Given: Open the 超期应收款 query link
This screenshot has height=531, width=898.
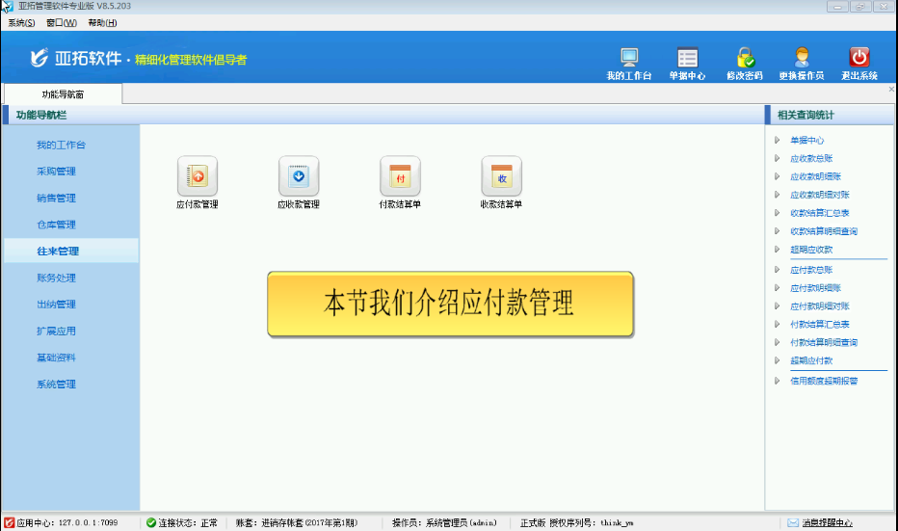Looking at the screenshot, I should [811, 250].
